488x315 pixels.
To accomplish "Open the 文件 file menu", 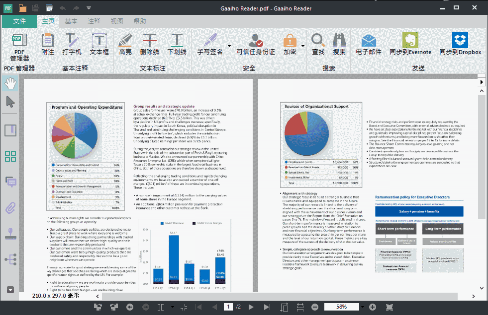I will [19, 21].
